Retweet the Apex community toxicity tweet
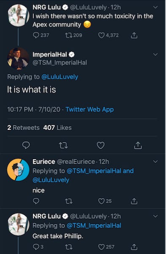The image size is (166, 254). point(68,35)
